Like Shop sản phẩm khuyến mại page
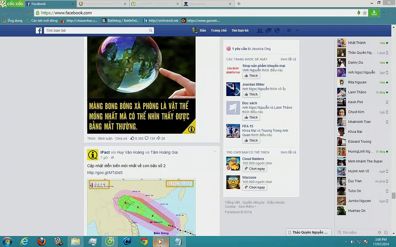This screenshot has height=247, width=396. [251, 75]
